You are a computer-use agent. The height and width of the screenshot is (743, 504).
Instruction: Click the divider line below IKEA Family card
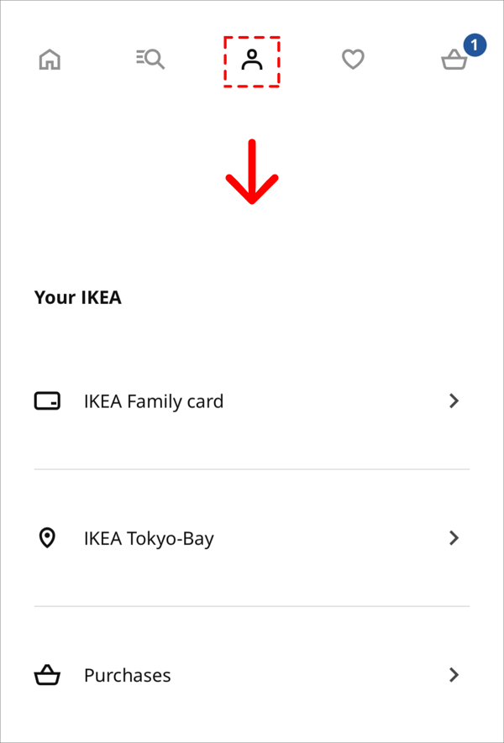point(252,469)
